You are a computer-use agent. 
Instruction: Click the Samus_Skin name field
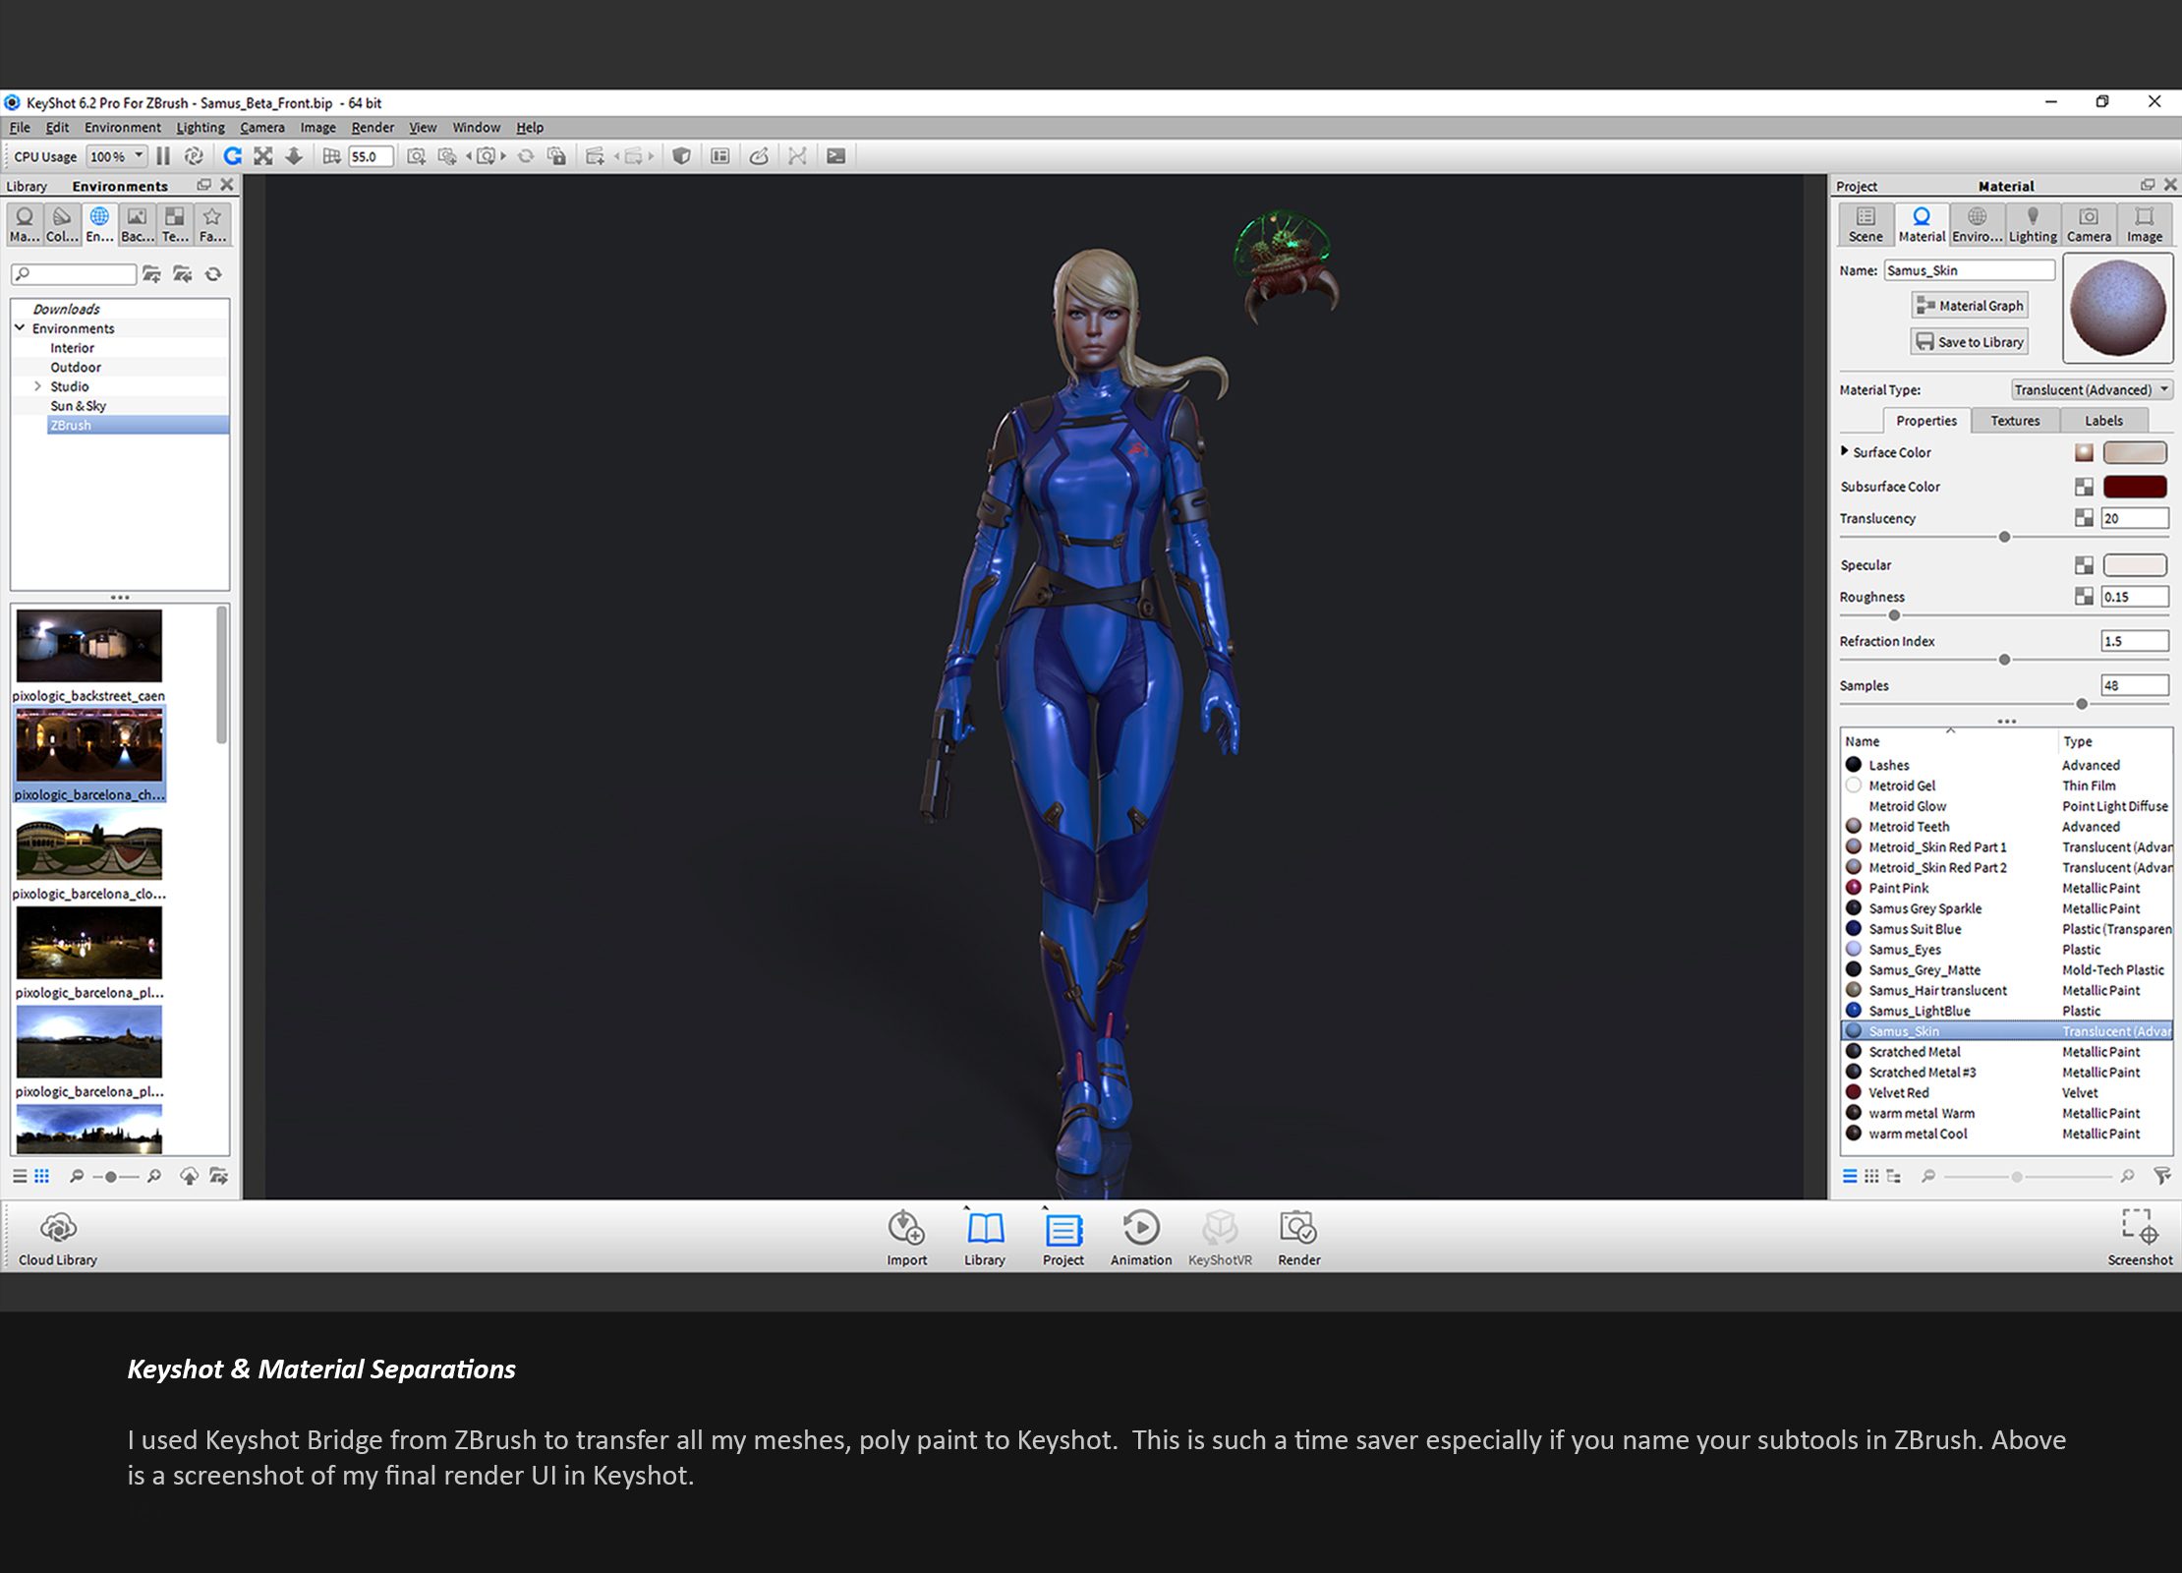[x=1969, y=270]
